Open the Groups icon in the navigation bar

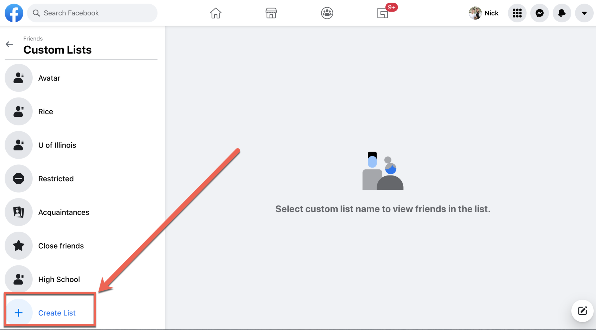point(327,13)
